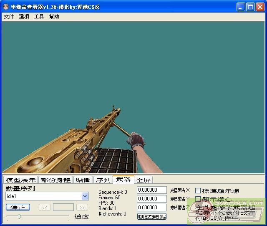Switch to the 貼圖 tab

(x=83, y=180)
